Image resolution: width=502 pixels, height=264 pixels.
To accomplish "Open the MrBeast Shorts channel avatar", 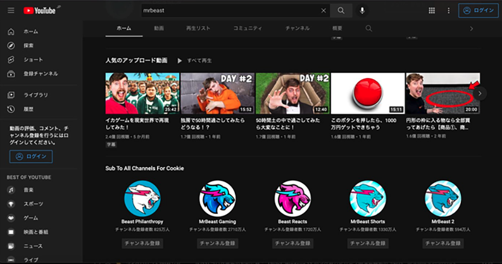I will click(x=368, y=198).
